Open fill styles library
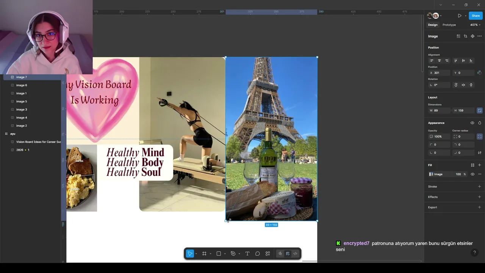The image size is (485, 273). pyautogui.click(x=472, y=165)
